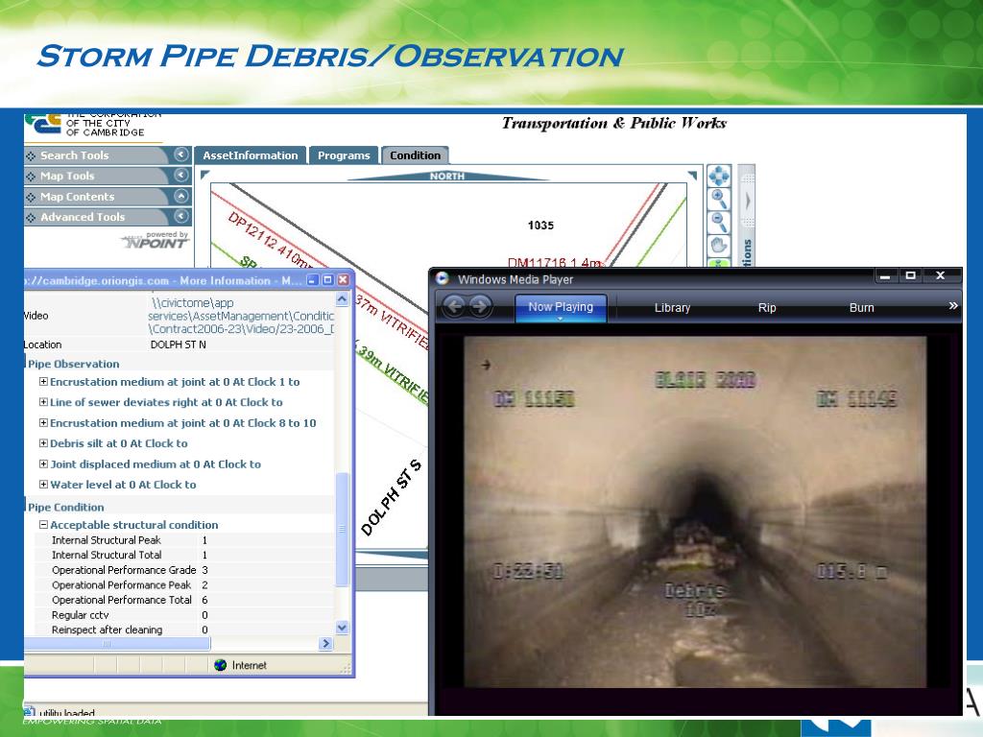Screen dimensions: 983x737
Task: Click the DP12112 pipe label on map
Action: (x=270, y=241)
